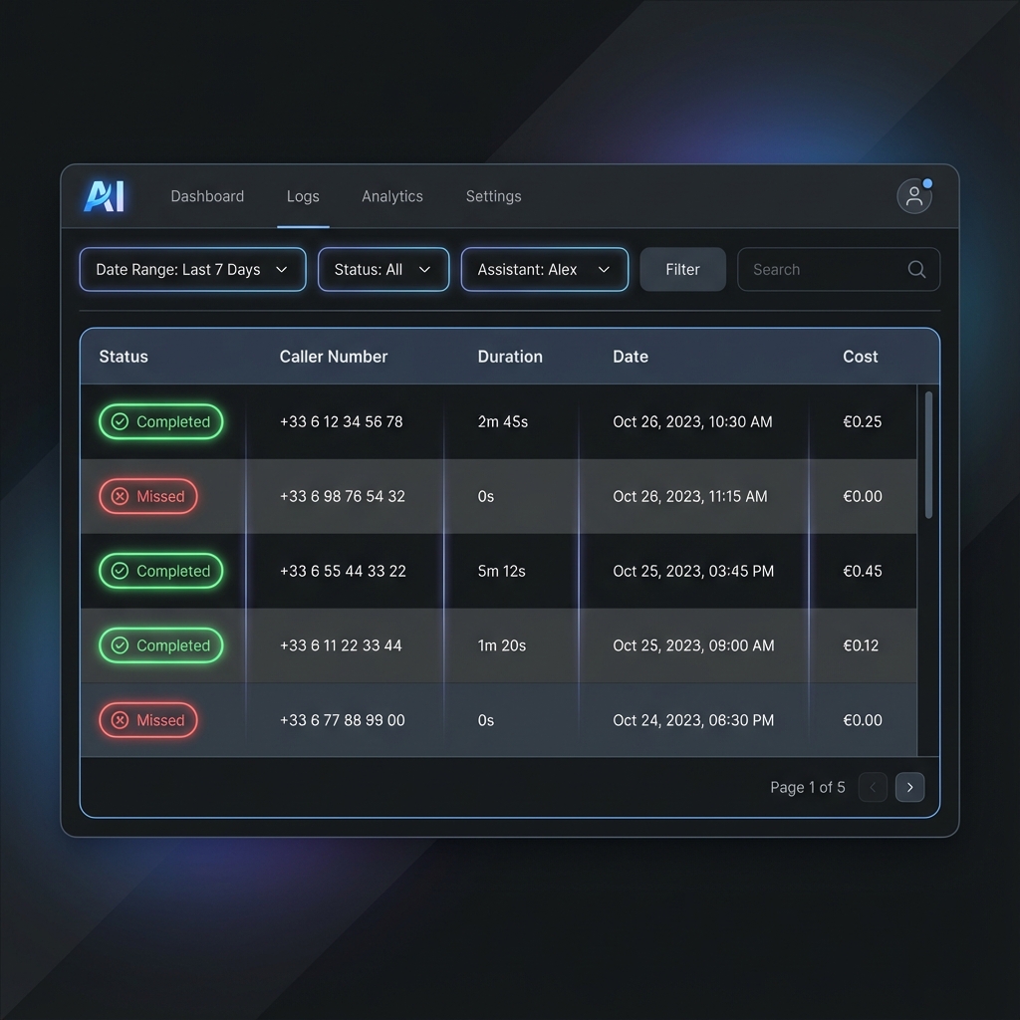This screenshot has height=1020, width=1020.
Task: Click the next page arrow icon
Action: pos(909,787)
